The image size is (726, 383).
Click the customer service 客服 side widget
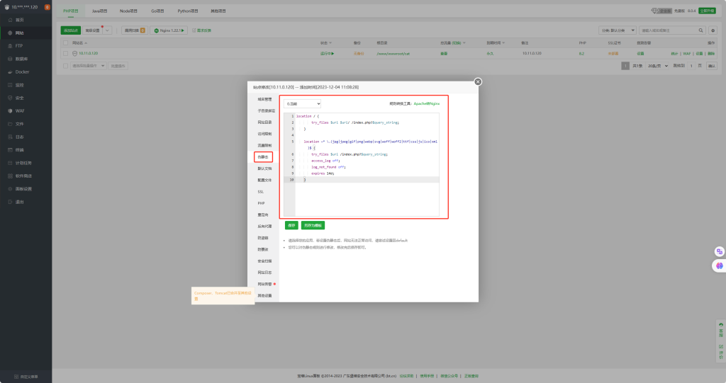pyautogui.click(x=721, y=331)
